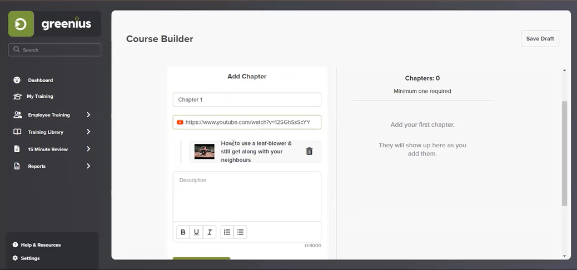Click the 0/4000 character counter
577x270 pixels.
pos(313,246)
